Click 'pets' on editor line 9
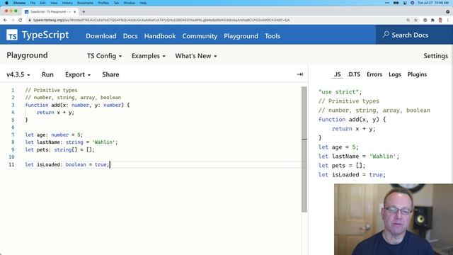This screenshot has height=255, width=453. (42, 149)
